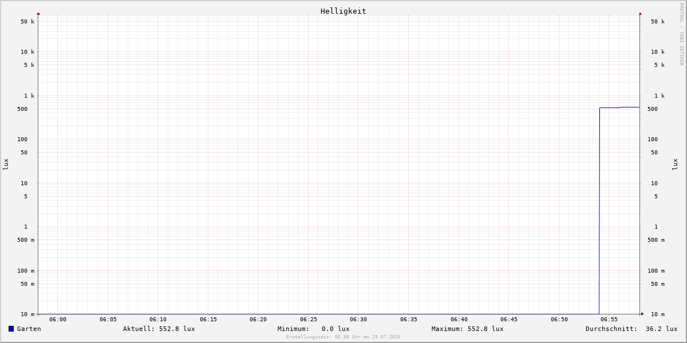Click the right lux axis title
This screenshot has width=687, height=343.
point(675,164)
